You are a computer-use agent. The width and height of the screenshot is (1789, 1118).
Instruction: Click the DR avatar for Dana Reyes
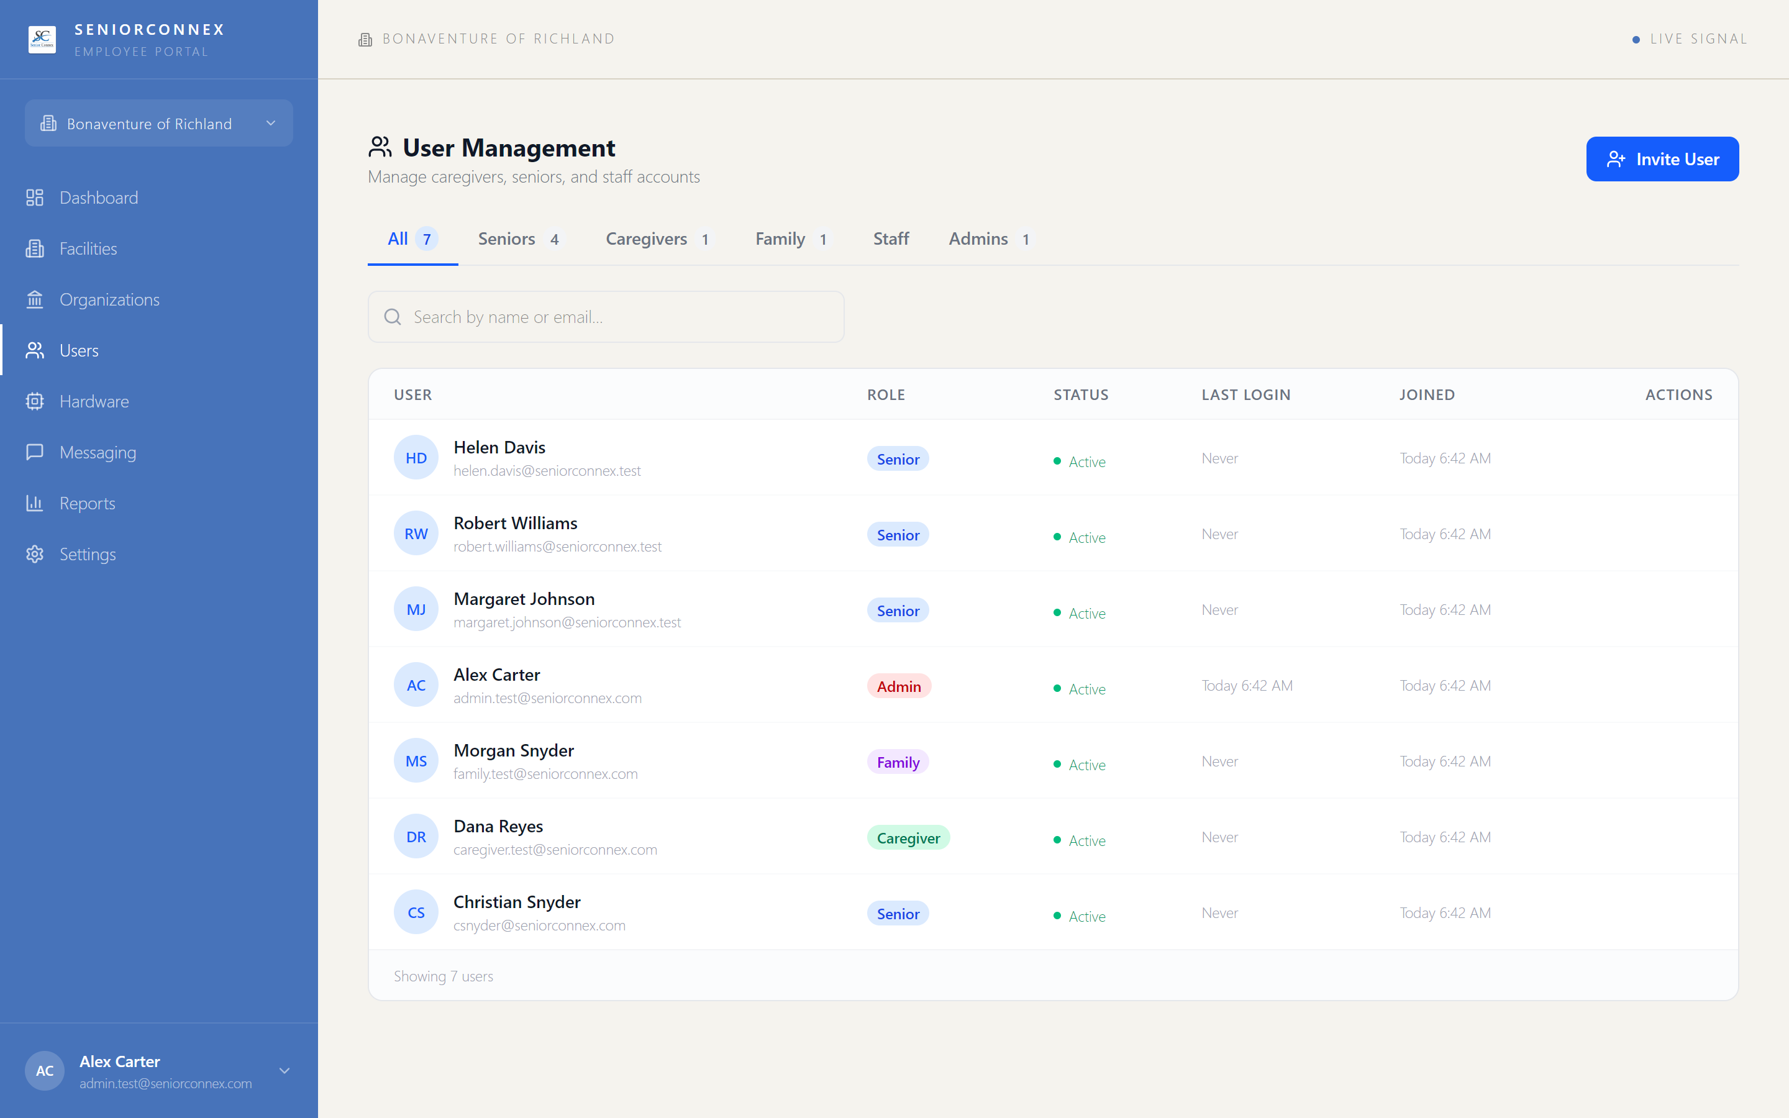(x=416, y=837)
